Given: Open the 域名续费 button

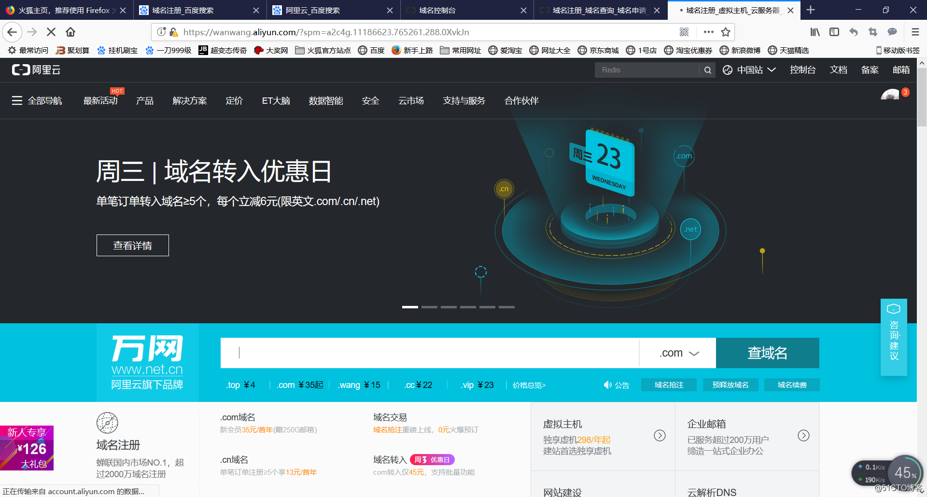Looking at the screenshot, I should click(792, 385).
